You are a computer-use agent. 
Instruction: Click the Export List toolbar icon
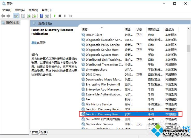(34, 16)
